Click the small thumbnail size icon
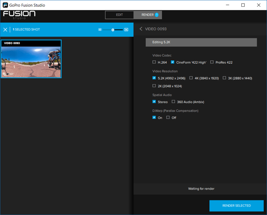The image size is (267, 215). click(x=100, y=30)
